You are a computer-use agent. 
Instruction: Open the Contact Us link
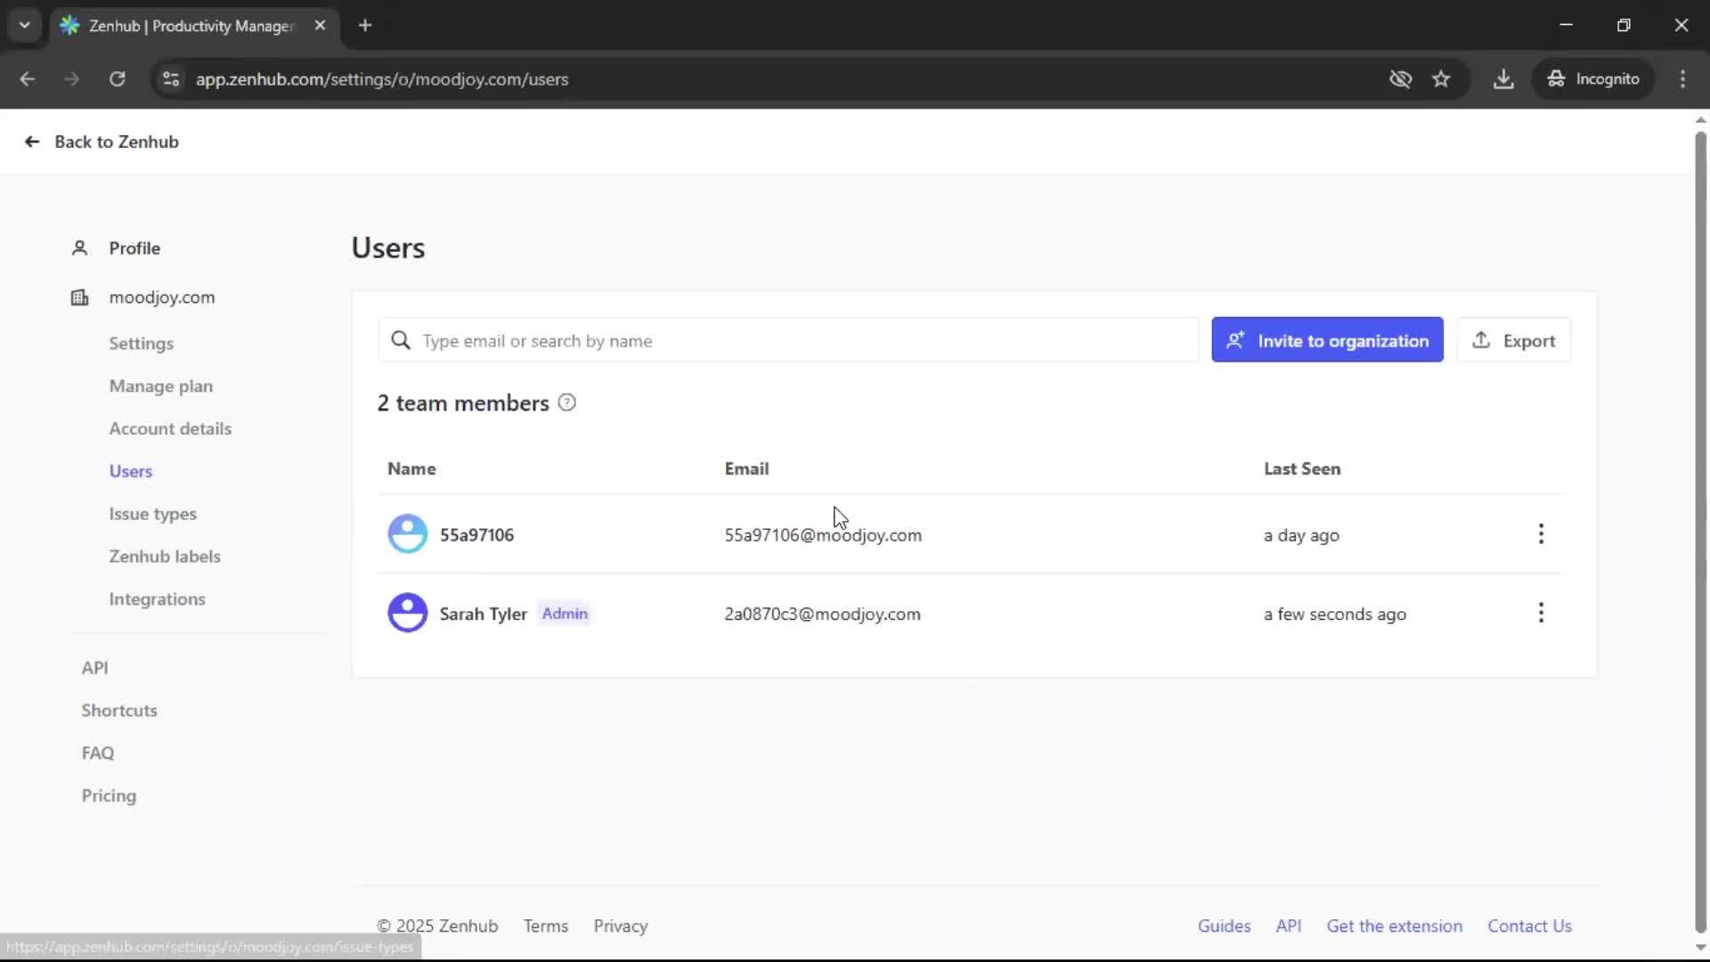click(x=1530, y=925)
